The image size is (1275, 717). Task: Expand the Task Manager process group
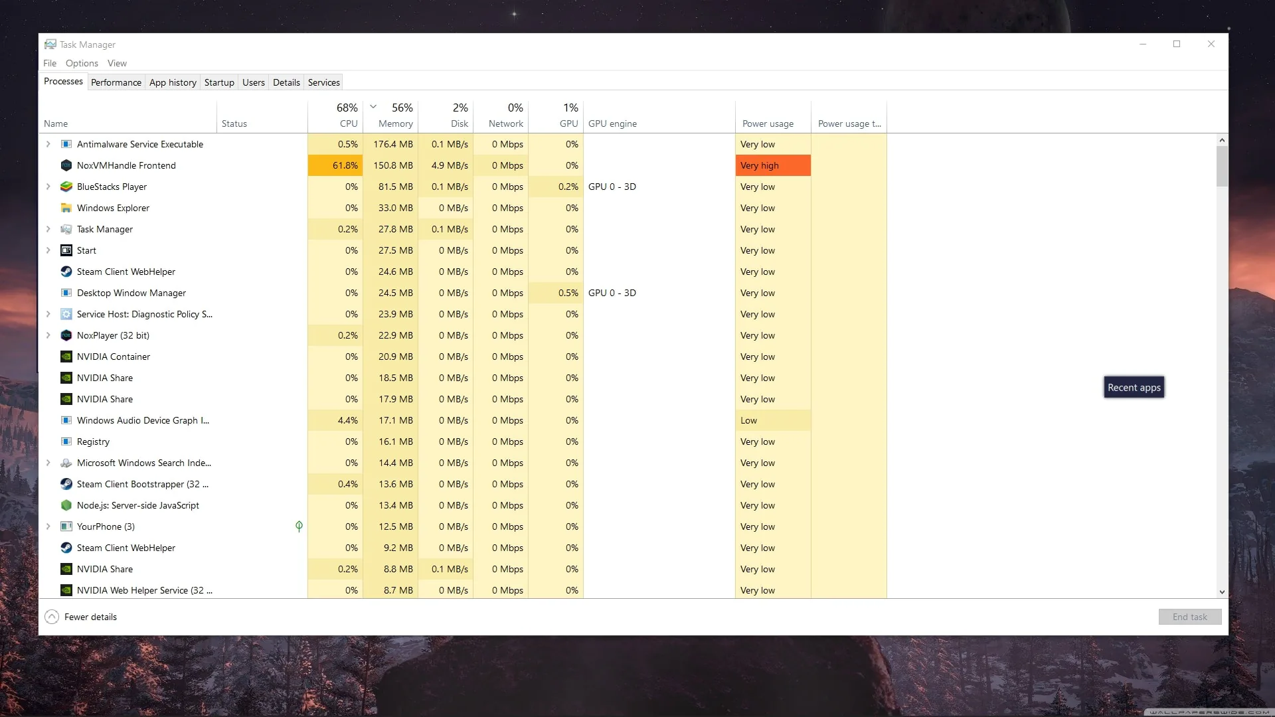[x=48, y=229]
